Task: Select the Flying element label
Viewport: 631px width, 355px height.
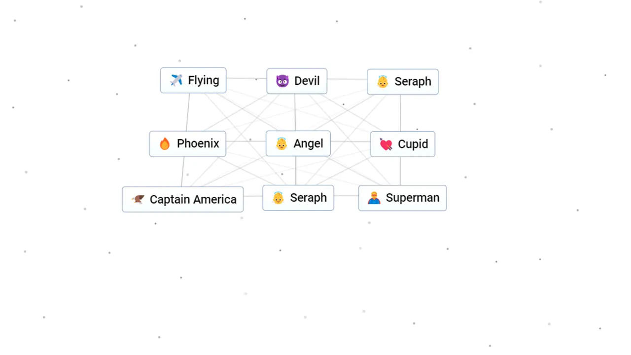Action: coord(204,80)
